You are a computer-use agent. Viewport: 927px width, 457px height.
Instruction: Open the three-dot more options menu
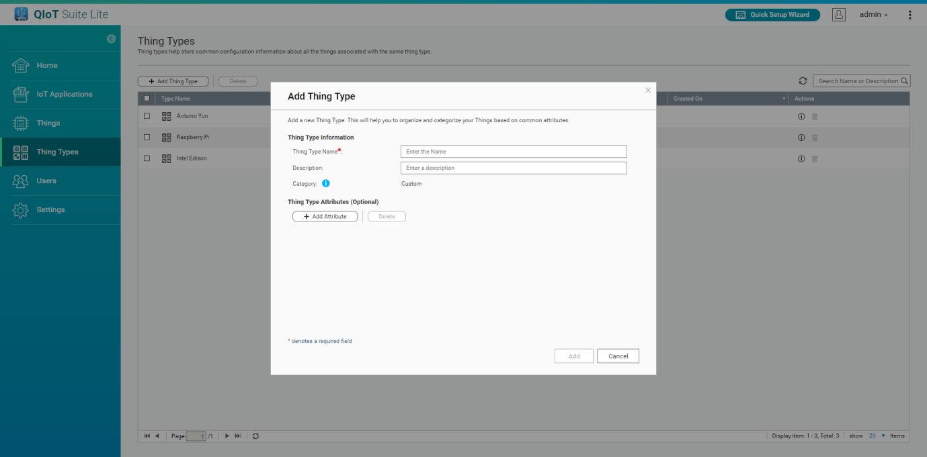point(910,15)
